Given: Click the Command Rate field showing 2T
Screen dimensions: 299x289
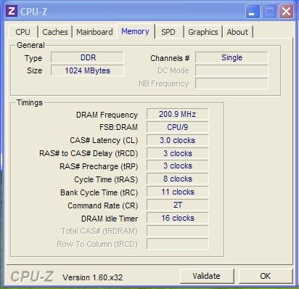Looking at the screenshot, I should tap(177, 205).
